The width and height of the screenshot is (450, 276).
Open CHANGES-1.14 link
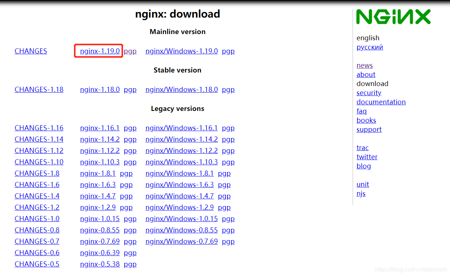pyautogui.click(x=39, y=139)
